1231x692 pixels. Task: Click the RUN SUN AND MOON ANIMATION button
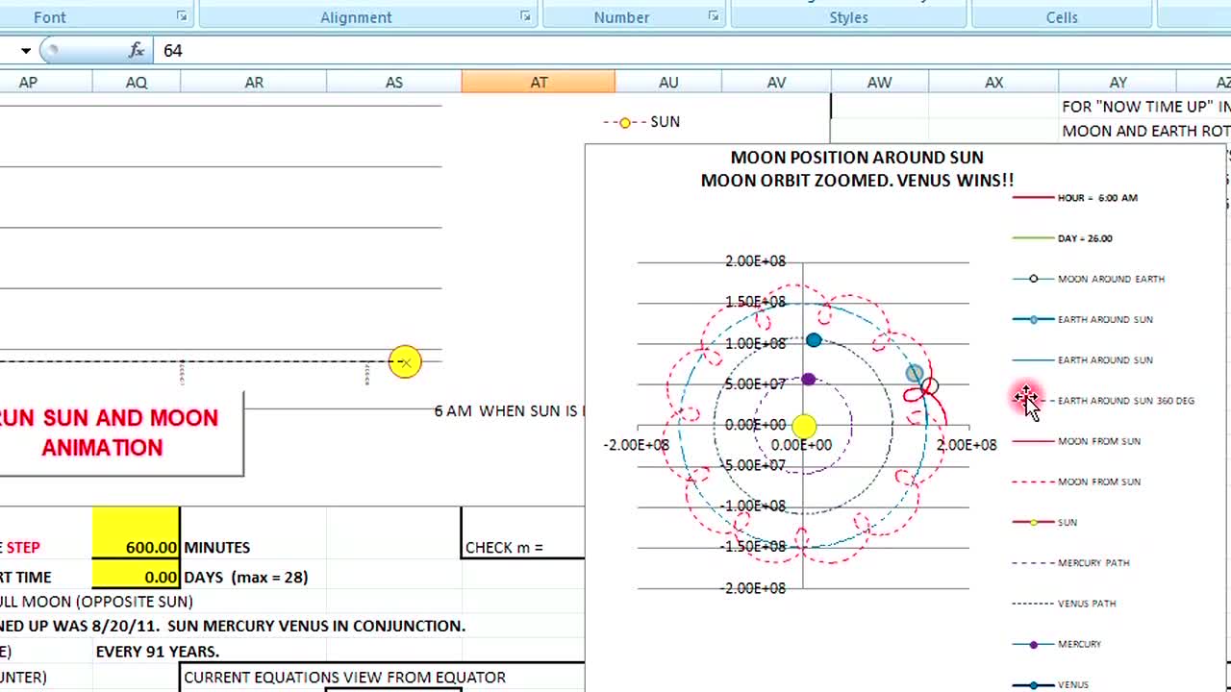pyautogui.click(x=120, y=432)
